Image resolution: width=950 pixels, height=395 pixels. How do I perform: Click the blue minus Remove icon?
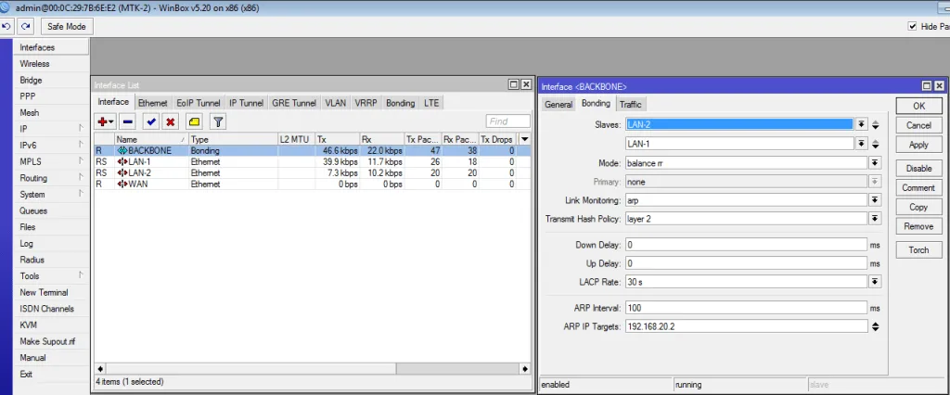[127, 121]
